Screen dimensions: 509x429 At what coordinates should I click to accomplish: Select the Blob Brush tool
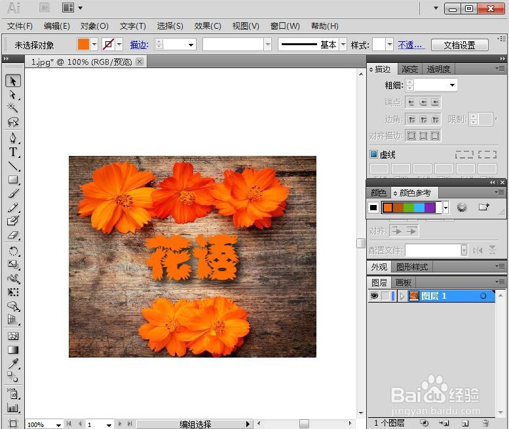[13, 221]
